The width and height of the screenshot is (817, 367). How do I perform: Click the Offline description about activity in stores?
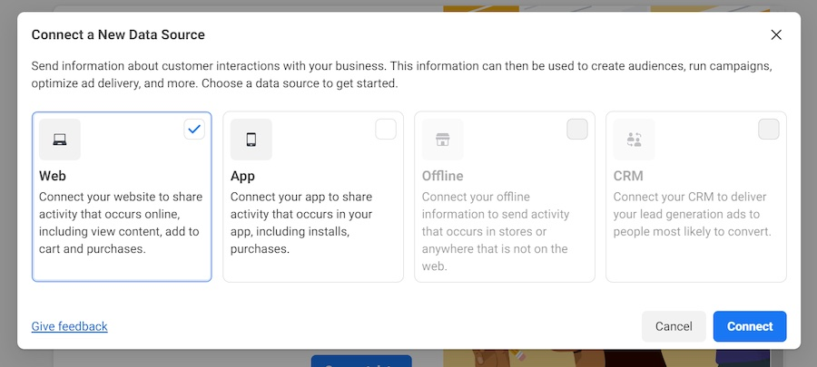click(496, 232)
